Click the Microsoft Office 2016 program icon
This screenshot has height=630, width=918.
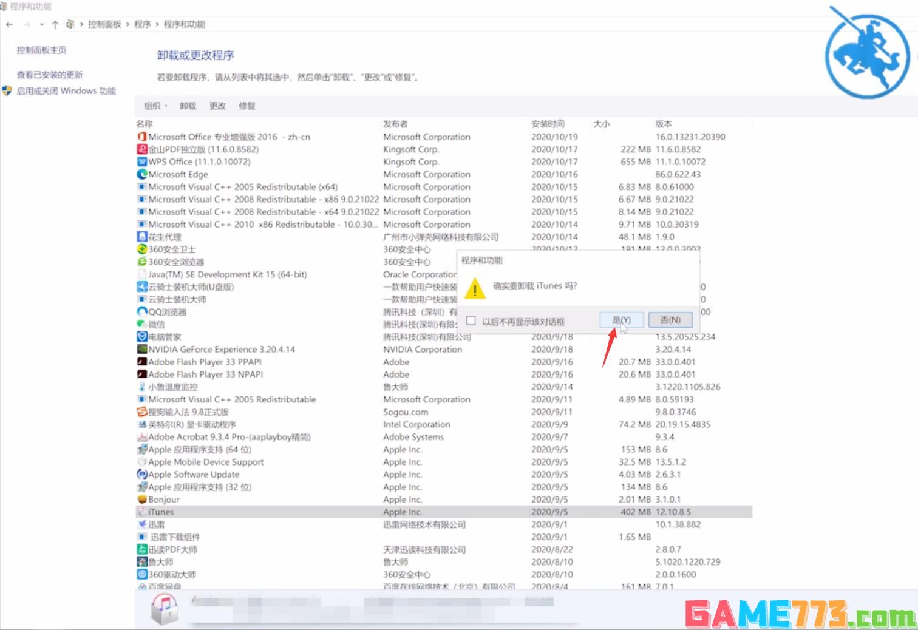[x=142, y=137]
